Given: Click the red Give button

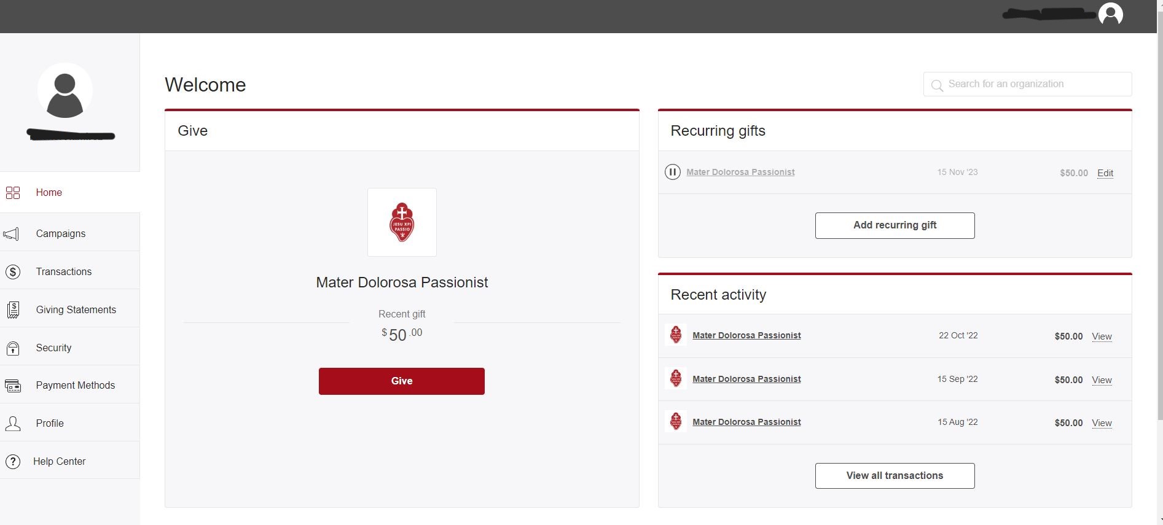Looking at the screenshot, I should pyautogui.click(x=402, y=381).
